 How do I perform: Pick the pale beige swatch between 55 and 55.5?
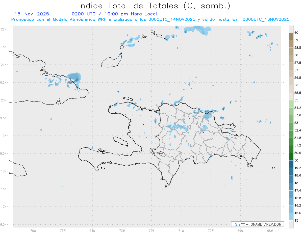[x=291, y=97]
